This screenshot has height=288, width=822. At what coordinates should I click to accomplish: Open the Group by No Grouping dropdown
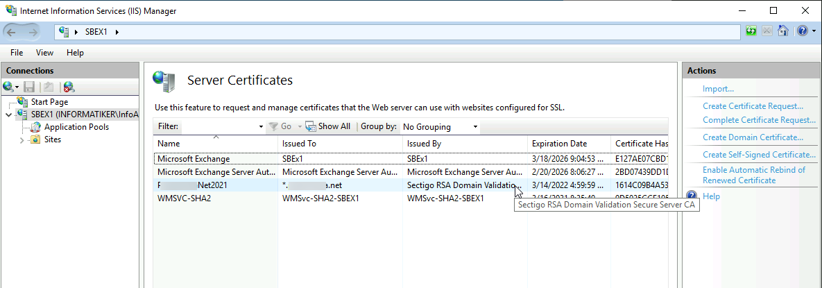pyautogui.click(x=475, y=127)
